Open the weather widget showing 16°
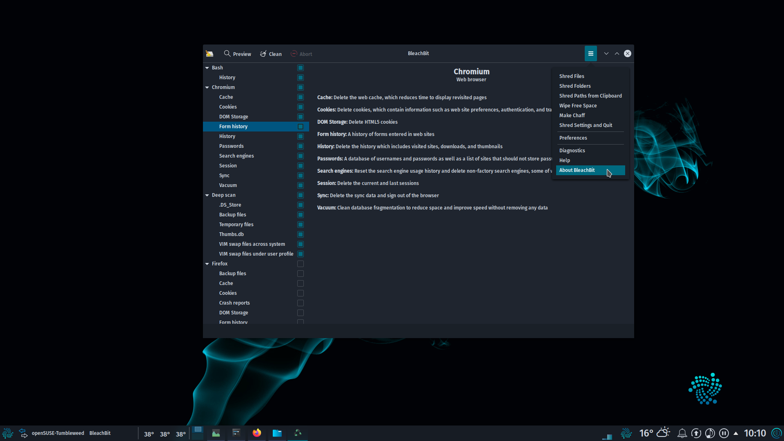 pos(655,433)
